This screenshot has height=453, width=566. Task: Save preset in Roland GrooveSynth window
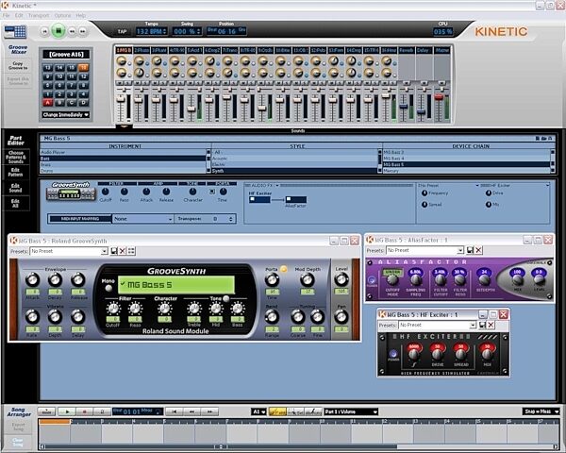tap(114, 251)
